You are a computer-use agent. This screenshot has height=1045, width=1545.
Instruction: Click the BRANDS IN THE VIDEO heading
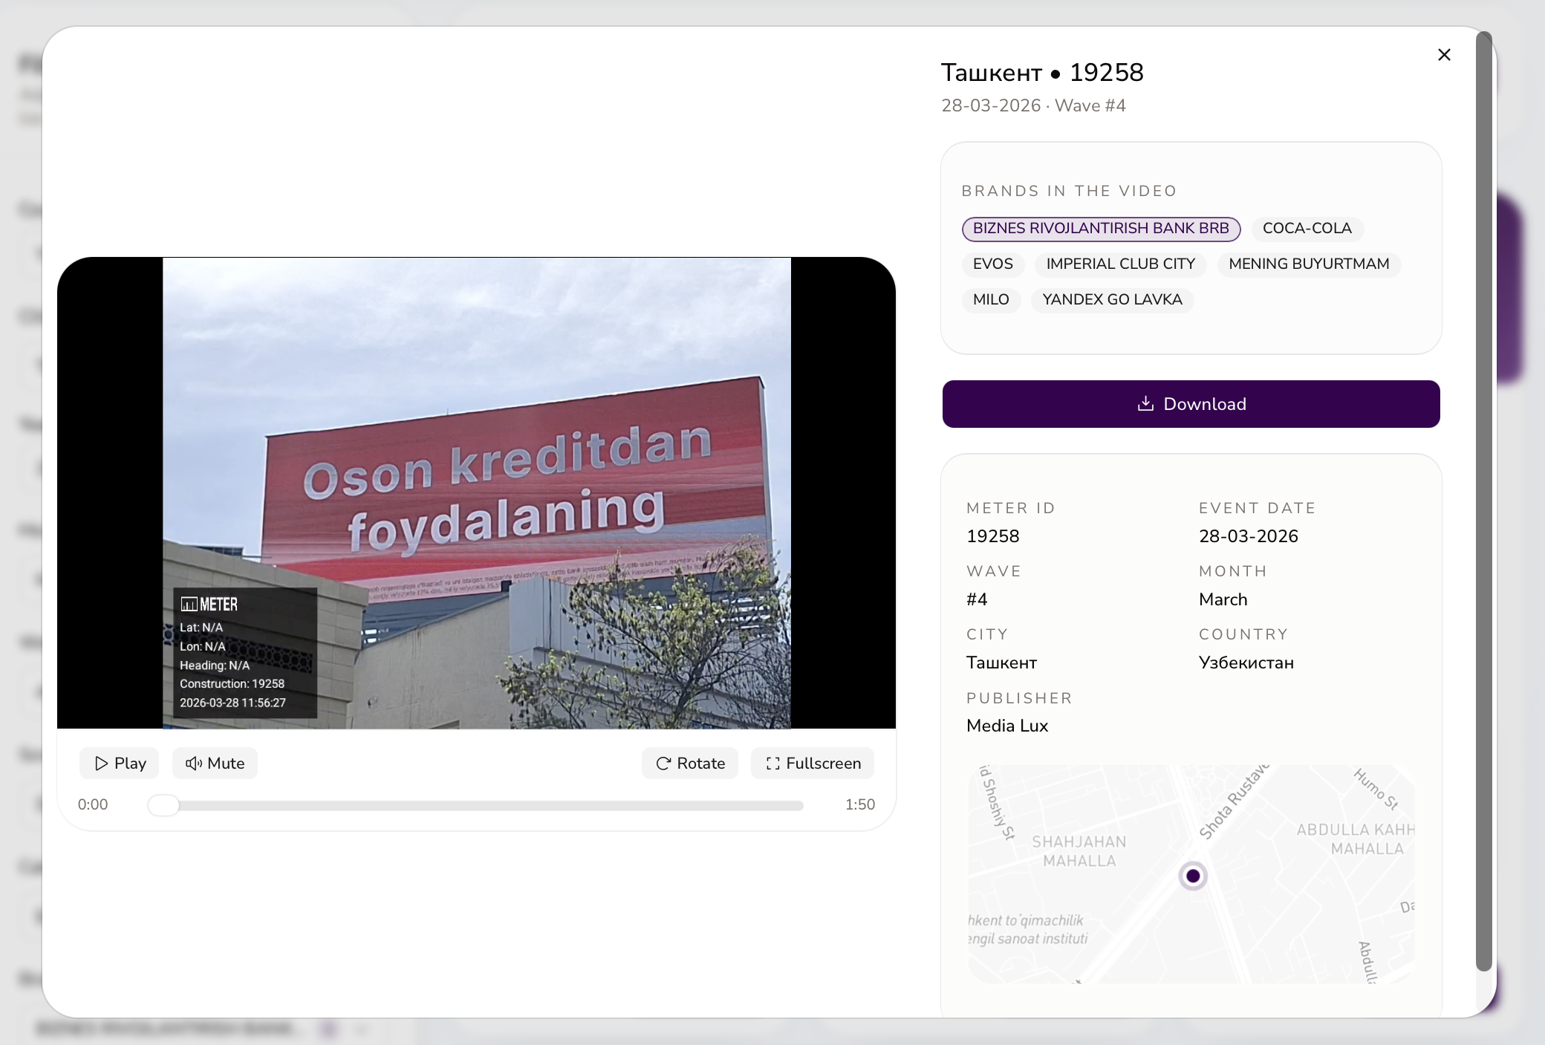coord(1069,192)
